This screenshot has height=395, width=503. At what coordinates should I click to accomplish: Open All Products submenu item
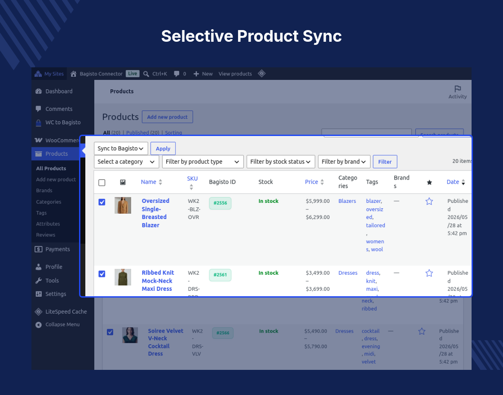51,168
